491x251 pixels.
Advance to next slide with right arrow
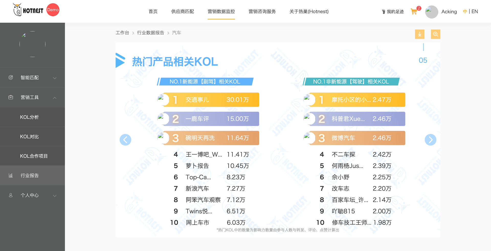(430, 140)
